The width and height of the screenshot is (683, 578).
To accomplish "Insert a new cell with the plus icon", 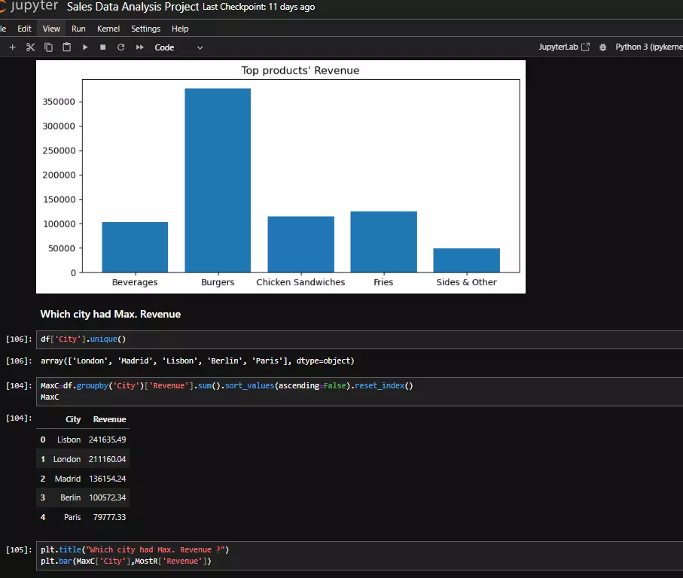I will (x=12, y=47).
